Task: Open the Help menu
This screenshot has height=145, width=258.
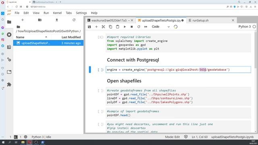Action: click(94, 13)
